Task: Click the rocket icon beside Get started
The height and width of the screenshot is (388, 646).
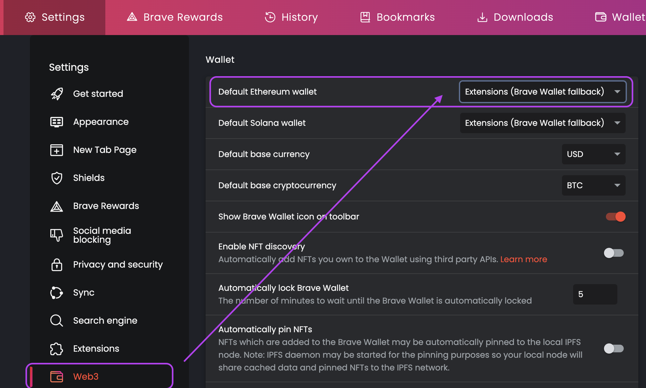Action: (57, 94)
